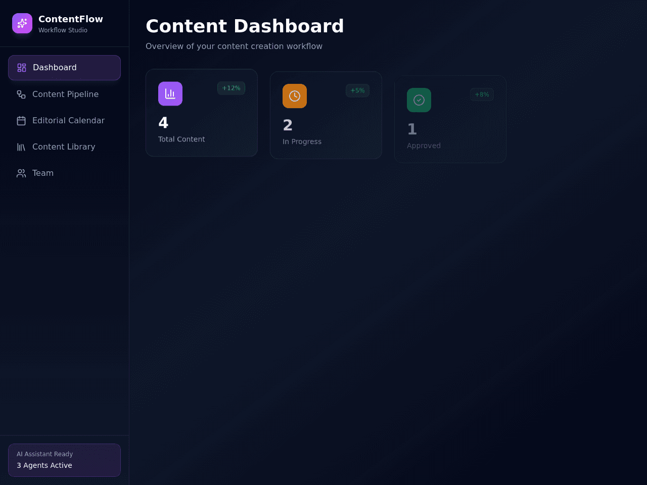Click the +5% badge on In Progress

(x=357, y=90)
